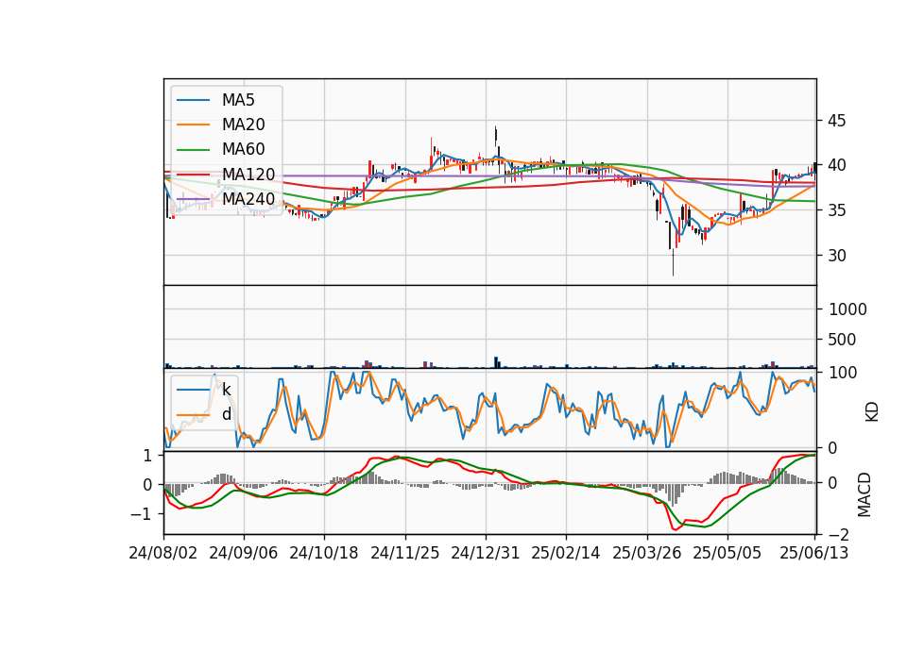Click the price axis value 35

pyautogui.click(x=836, y=210)
